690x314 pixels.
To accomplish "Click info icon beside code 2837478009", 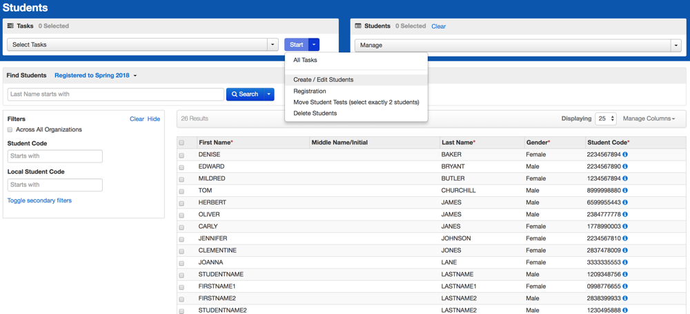I will point(625,251).
